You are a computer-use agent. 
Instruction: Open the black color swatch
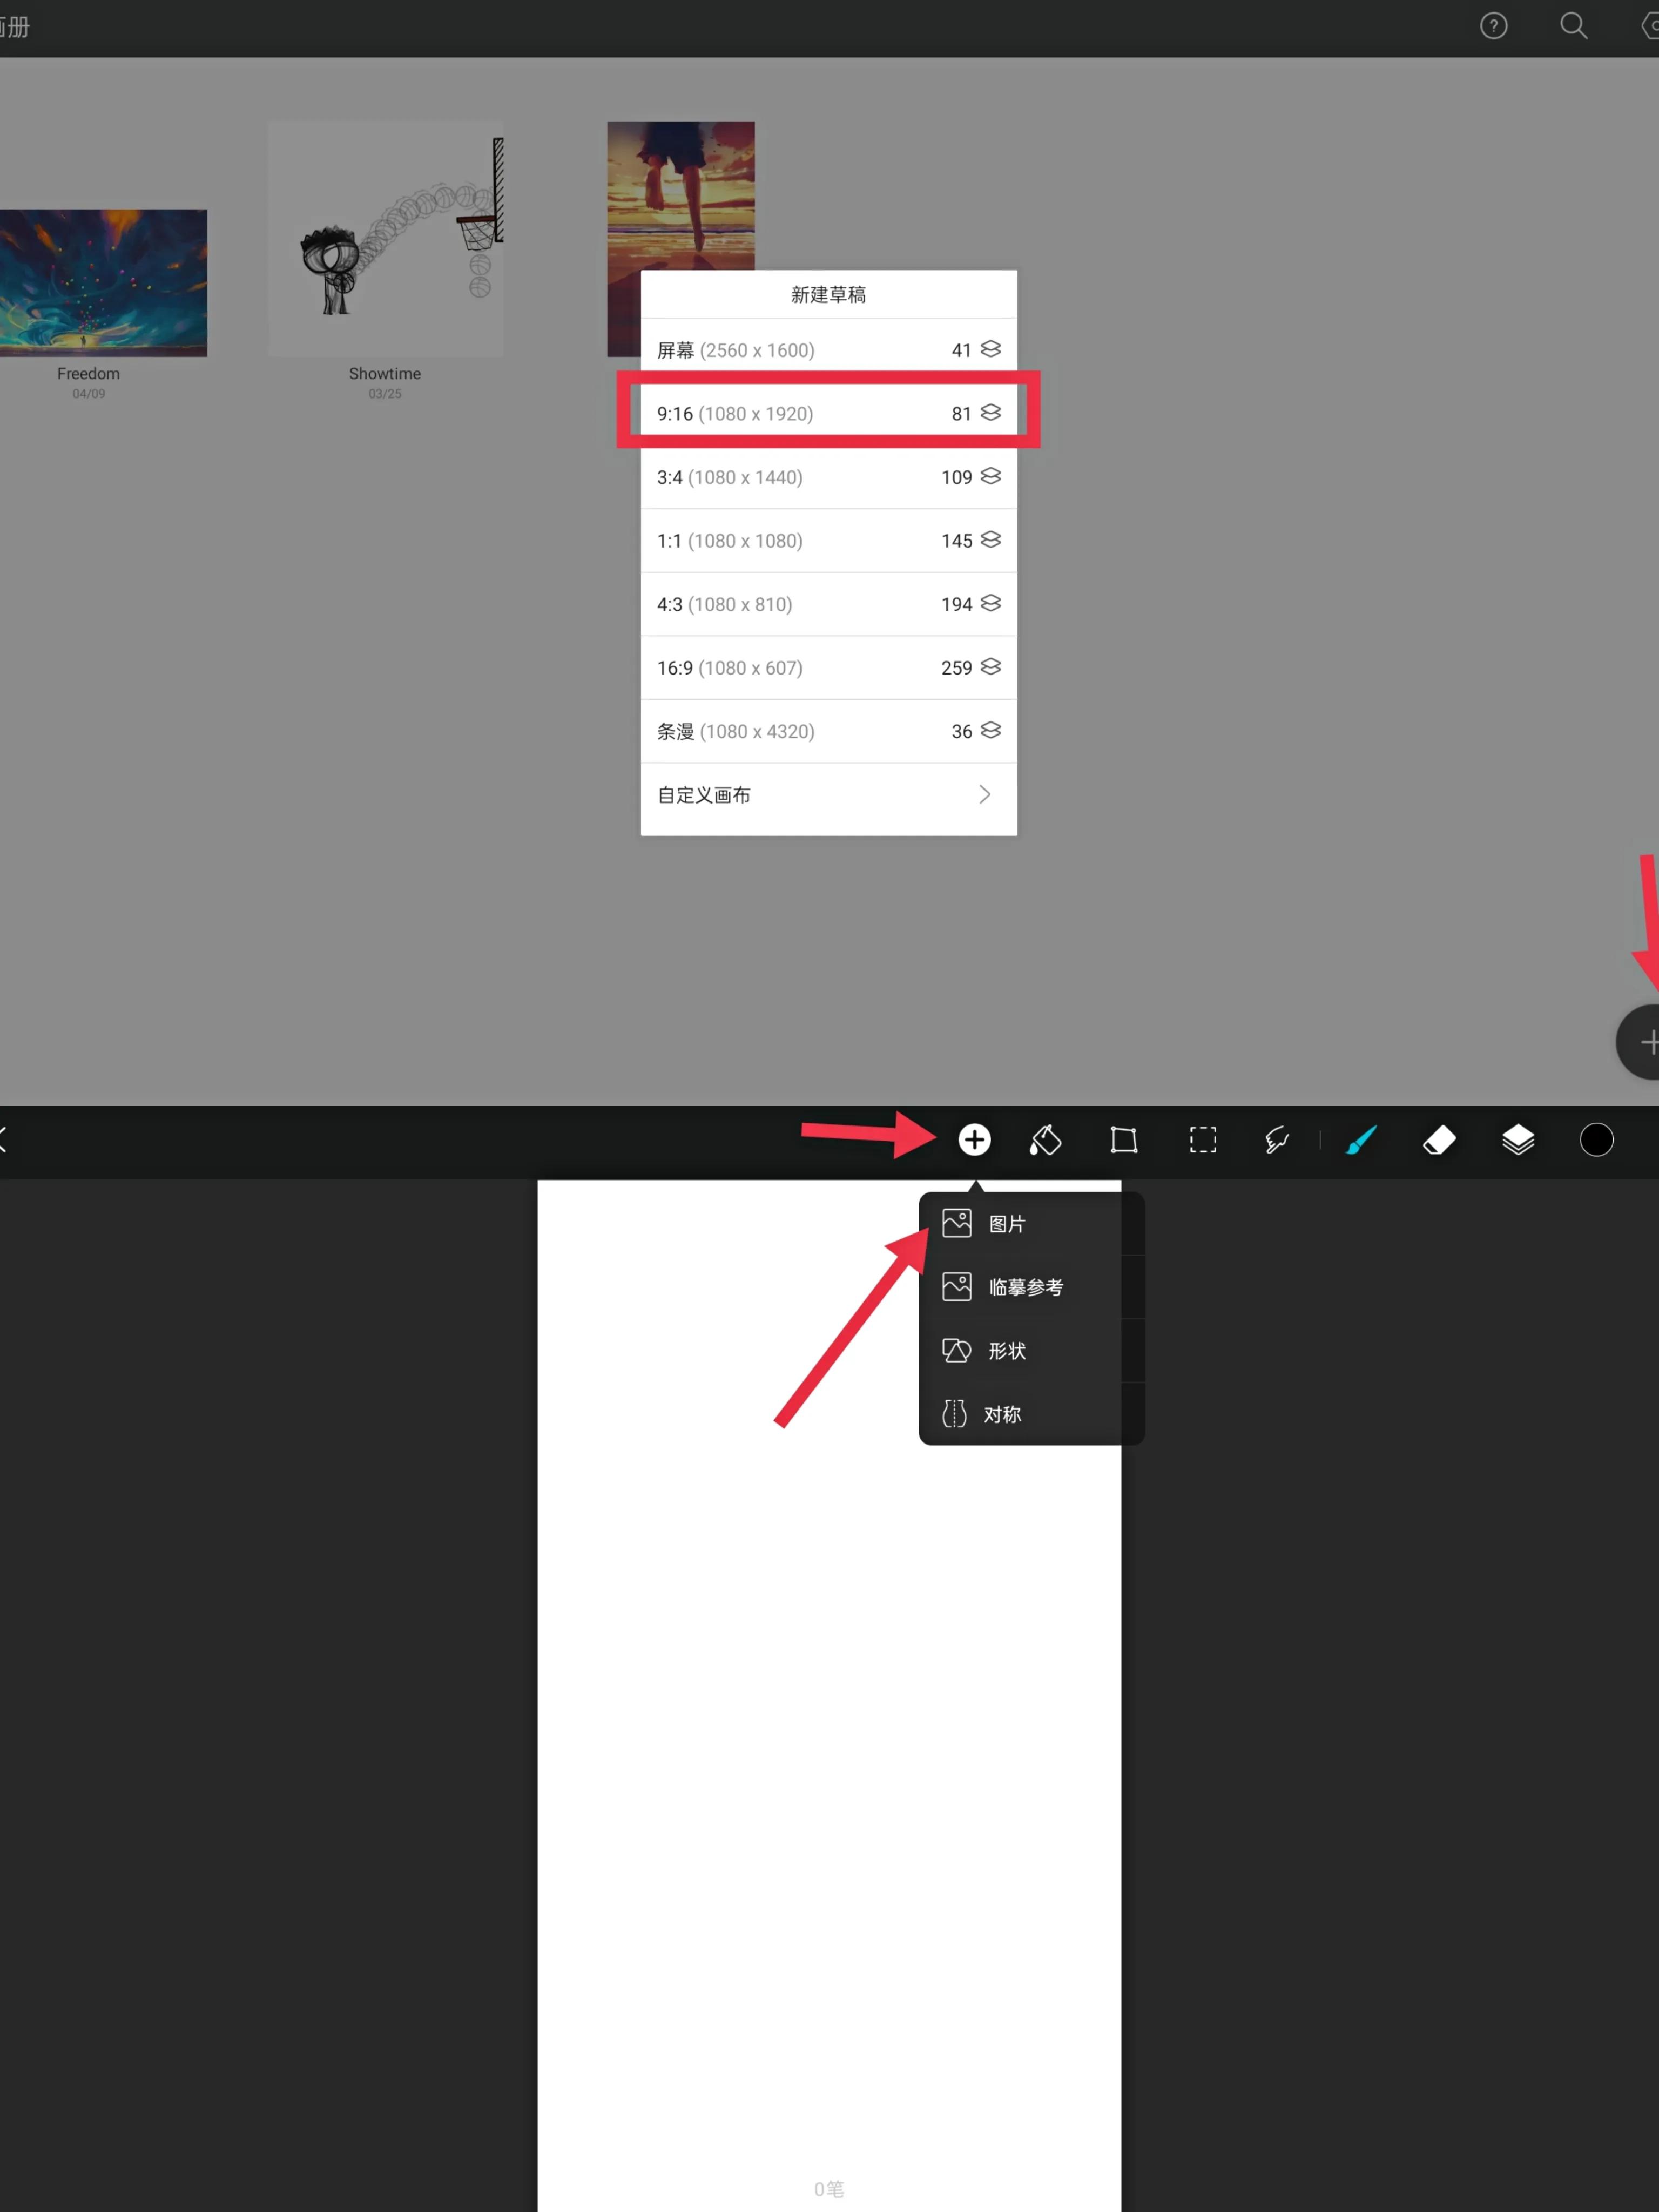coord(1596,1140)
